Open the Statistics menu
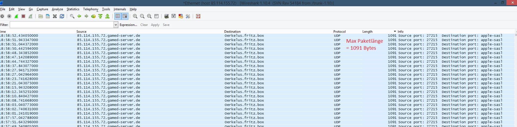 click(x=73, y=9)
